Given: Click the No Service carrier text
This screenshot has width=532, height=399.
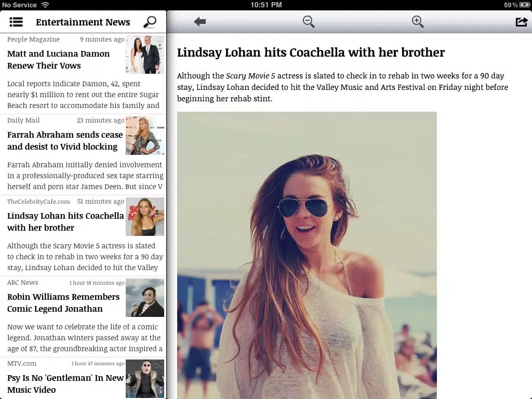Looking at the screenshot, I should click(x=19, y=5).
